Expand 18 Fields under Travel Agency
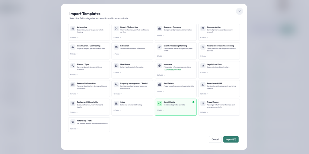The height and width of the screenshot is (154, 309). [204, 112]
